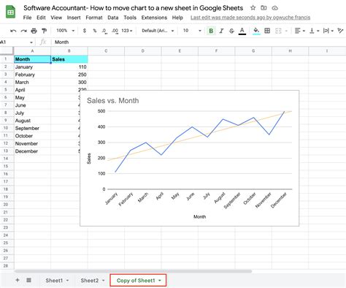Click the document title to rename
This screenshot has width=346, height=288.
(133, 8)
